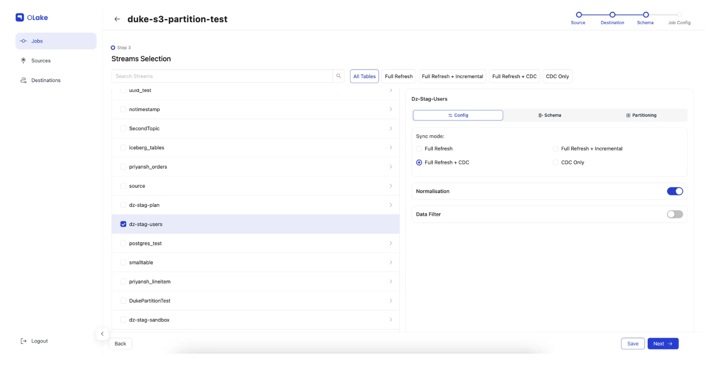The width and height of the screenshot is (710, 371).
Task: Click the Sources asterisk icon
Action: [23, 60]
